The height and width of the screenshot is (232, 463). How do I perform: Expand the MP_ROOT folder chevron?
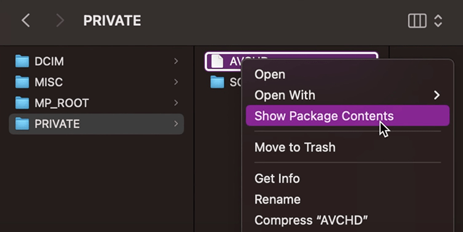pyautogui.click(x=176, y=103)
